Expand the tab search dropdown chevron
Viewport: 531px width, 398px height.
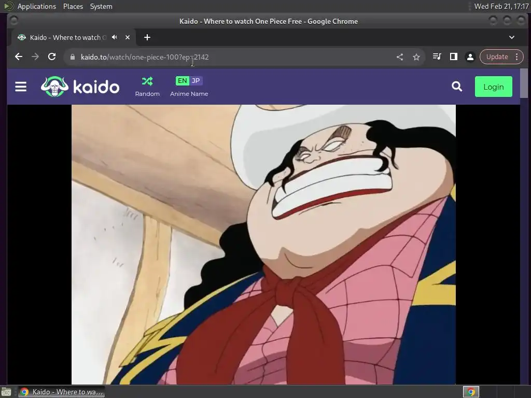512,37
